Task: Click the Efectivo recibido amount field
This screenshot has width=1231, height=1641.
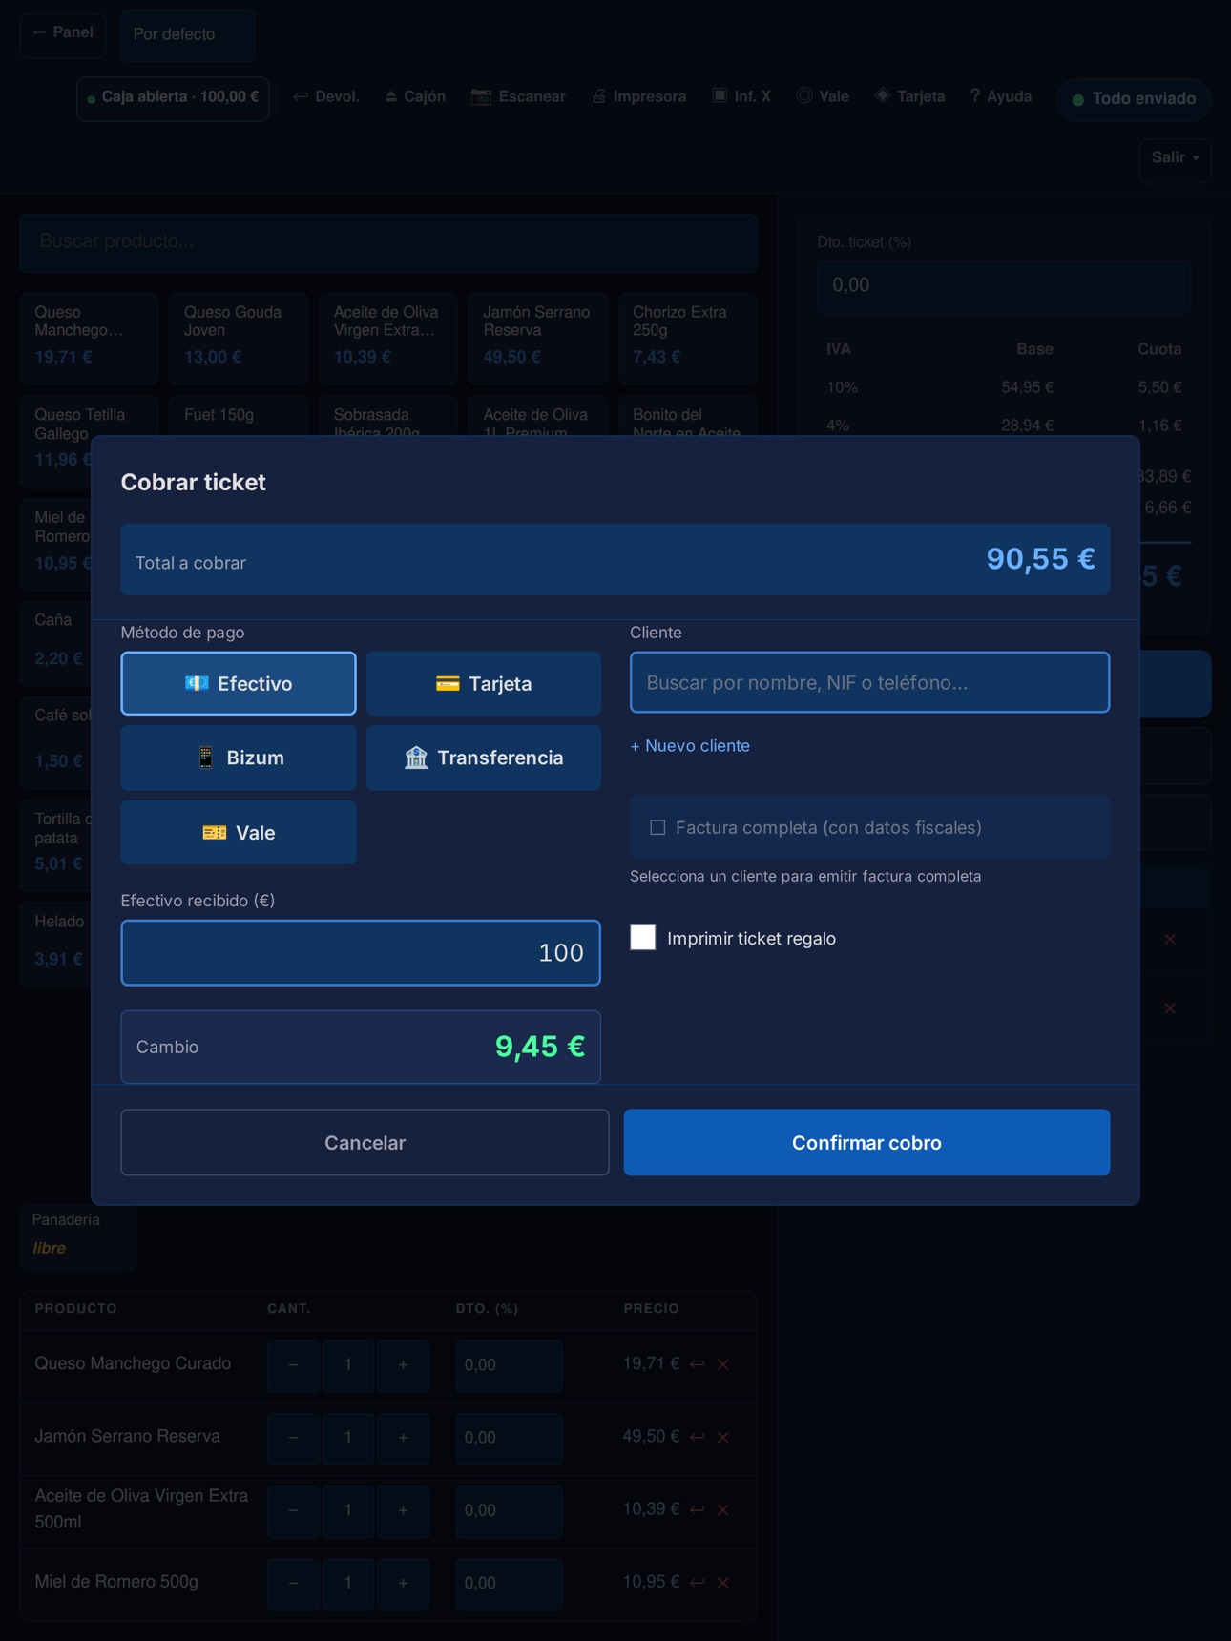Action: click(361, 952)
